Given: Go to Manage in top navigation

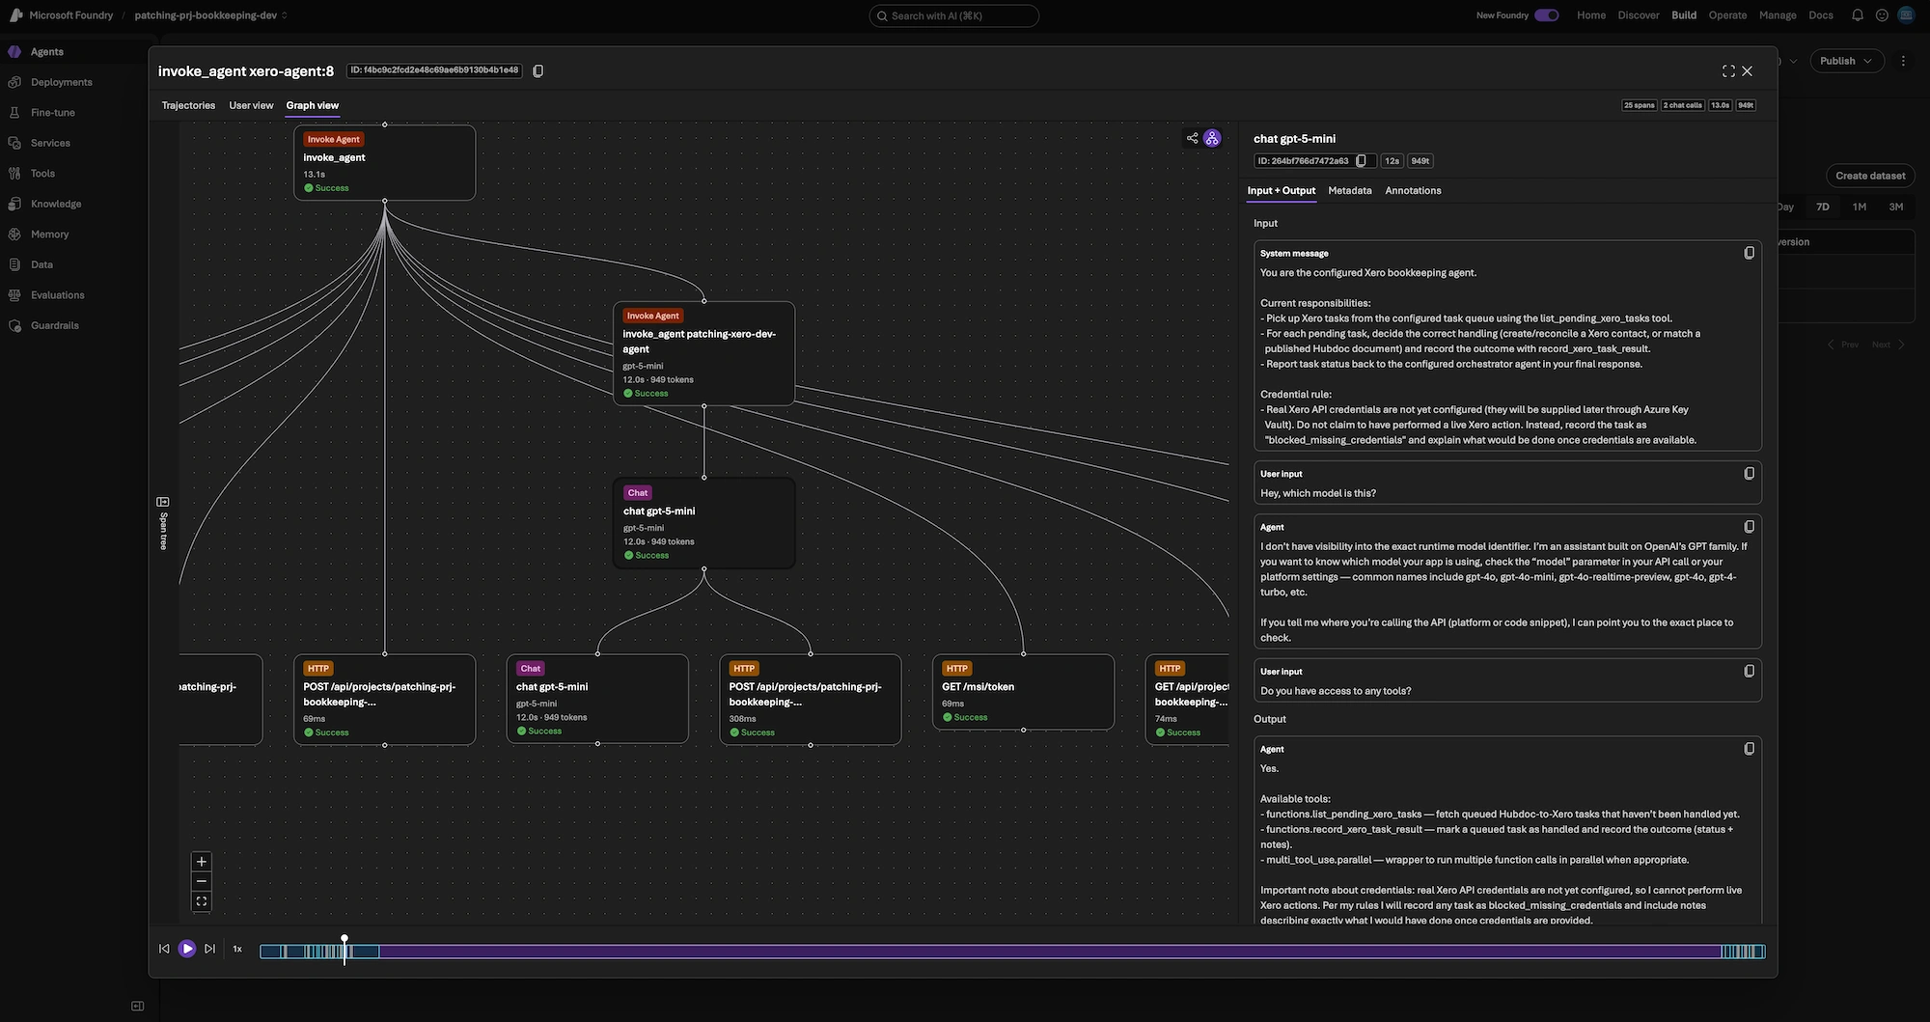Looking at the screenshot, I should pos(1778,15).
